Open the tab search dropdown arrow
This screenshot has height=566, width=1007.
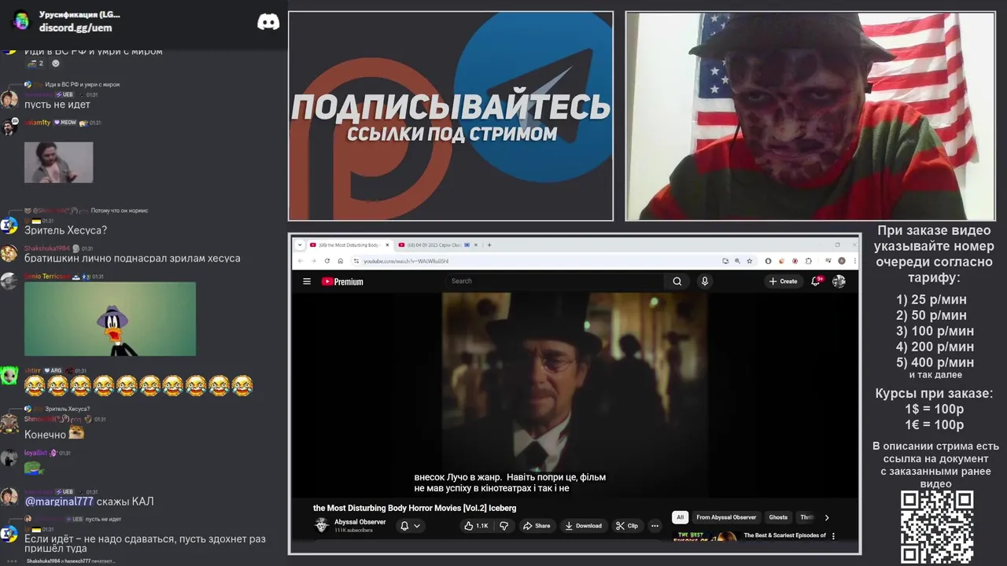(x=300, y=244)
